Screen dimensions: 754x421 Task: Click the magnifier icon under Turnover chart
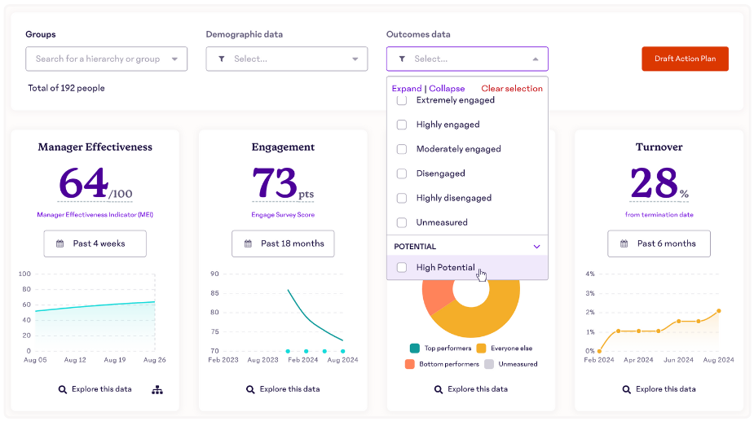pos(627,389)
